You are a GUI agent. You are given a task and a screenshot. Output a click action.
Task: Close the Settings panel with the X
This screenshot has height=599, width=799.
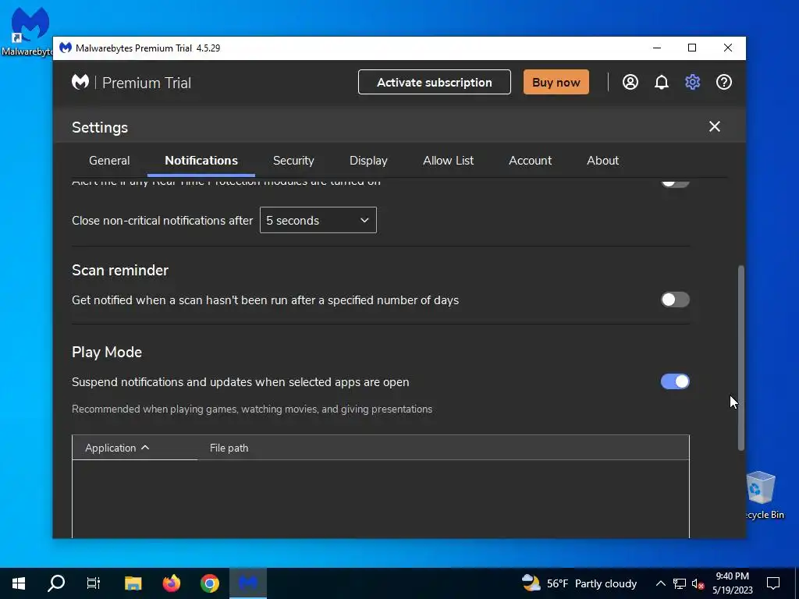[x=715, y=126]
